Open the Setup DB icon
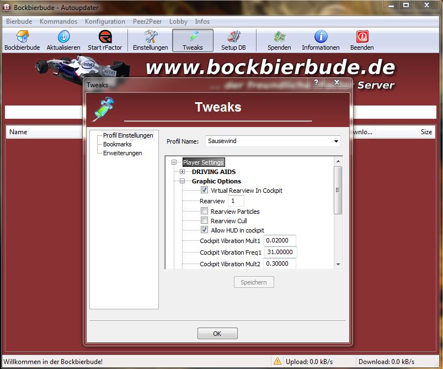The width and height of the screenshot is (443, 369). (x=233, y=37)
